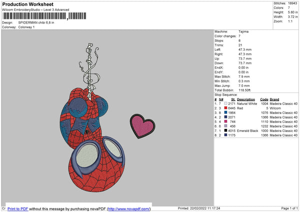Select the Page 1 of 1 footer

click(289, 208)
